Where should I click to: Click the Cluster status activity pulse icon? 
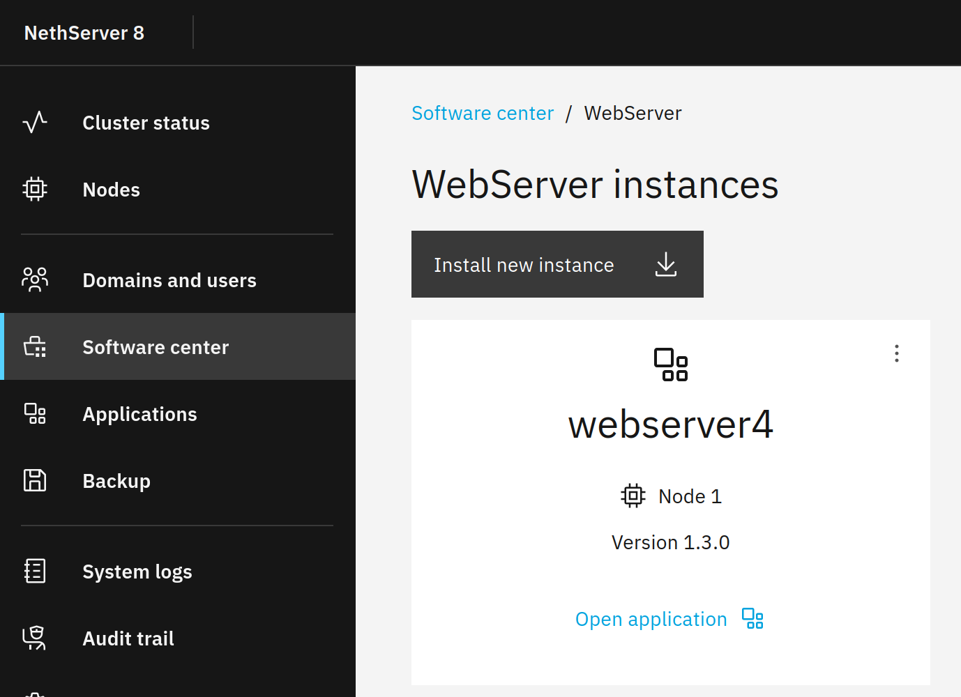[x=35, y=123]
